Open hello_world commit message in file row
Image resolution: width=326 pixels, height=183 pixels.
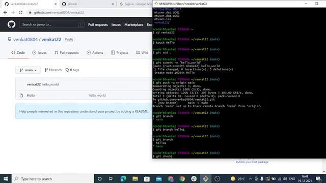[x=97, y=96]
